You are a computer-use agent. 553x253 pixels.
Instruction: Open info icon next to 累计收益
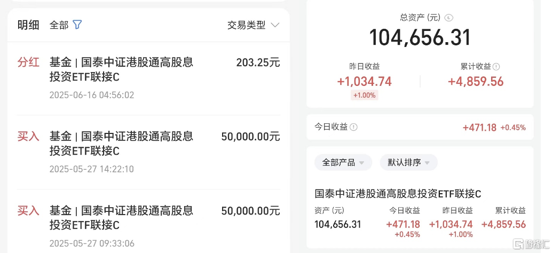[496, 66]
